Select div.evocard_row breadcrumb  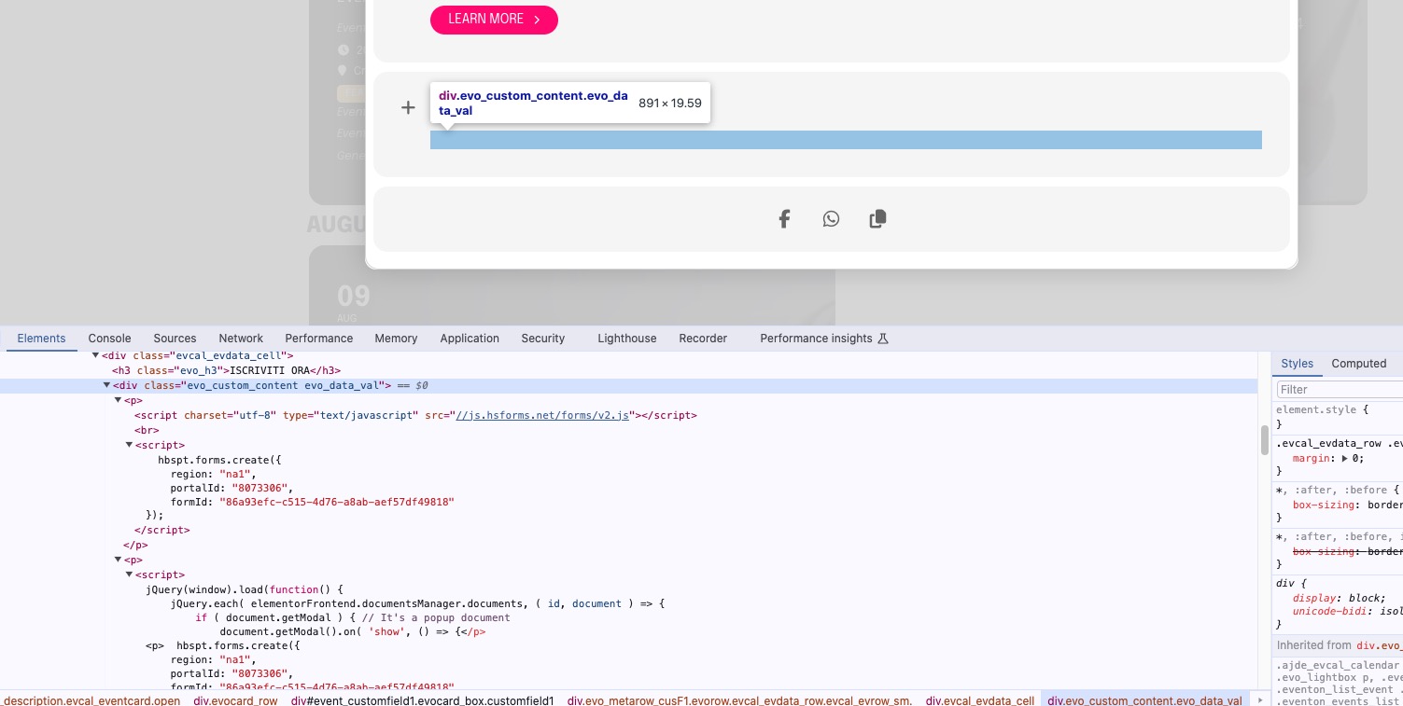[x=235, y=700]
